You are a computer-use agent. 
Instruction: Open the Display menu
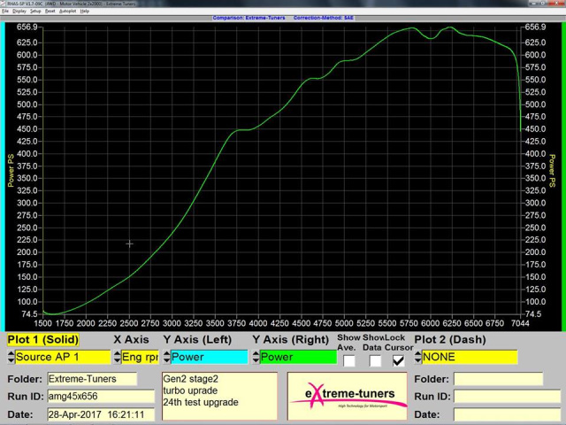pos(19,11)
